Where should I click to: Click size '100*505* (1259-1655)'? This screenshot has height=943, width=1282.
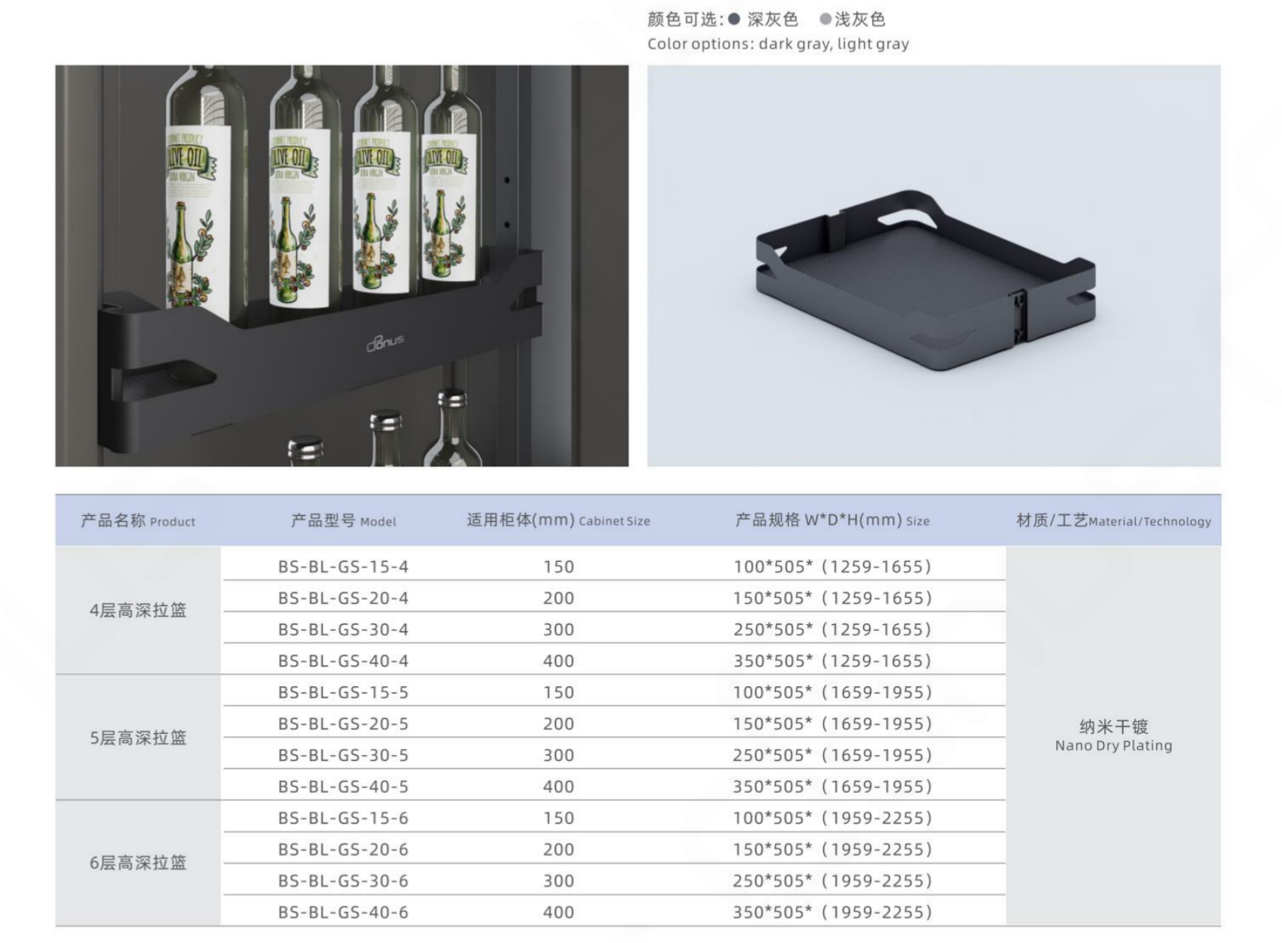pos(832,567)
